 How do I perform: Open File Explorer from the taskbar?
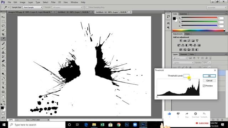94,125
